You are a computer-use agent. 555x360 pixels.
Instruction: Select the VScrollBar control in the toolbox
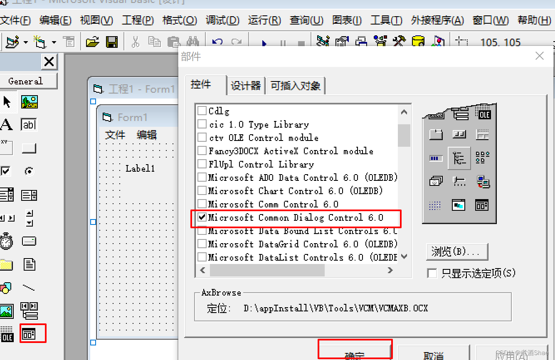click(29, 218)
